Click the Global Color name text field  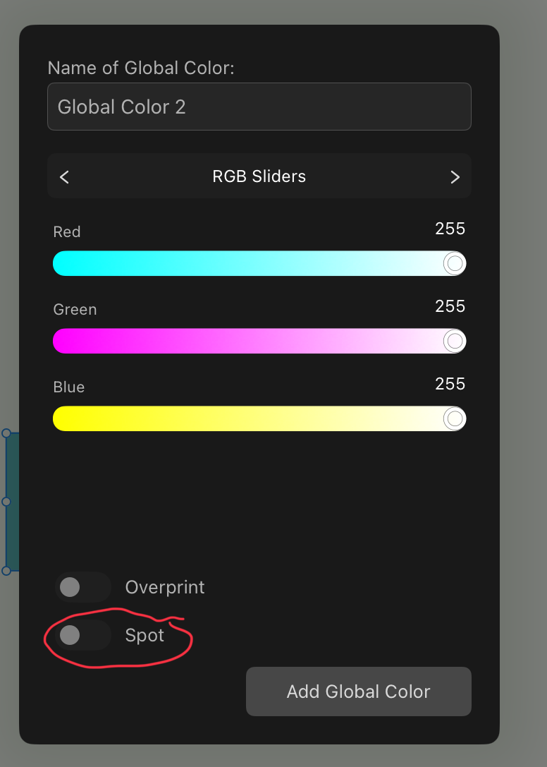pos(259,107)
